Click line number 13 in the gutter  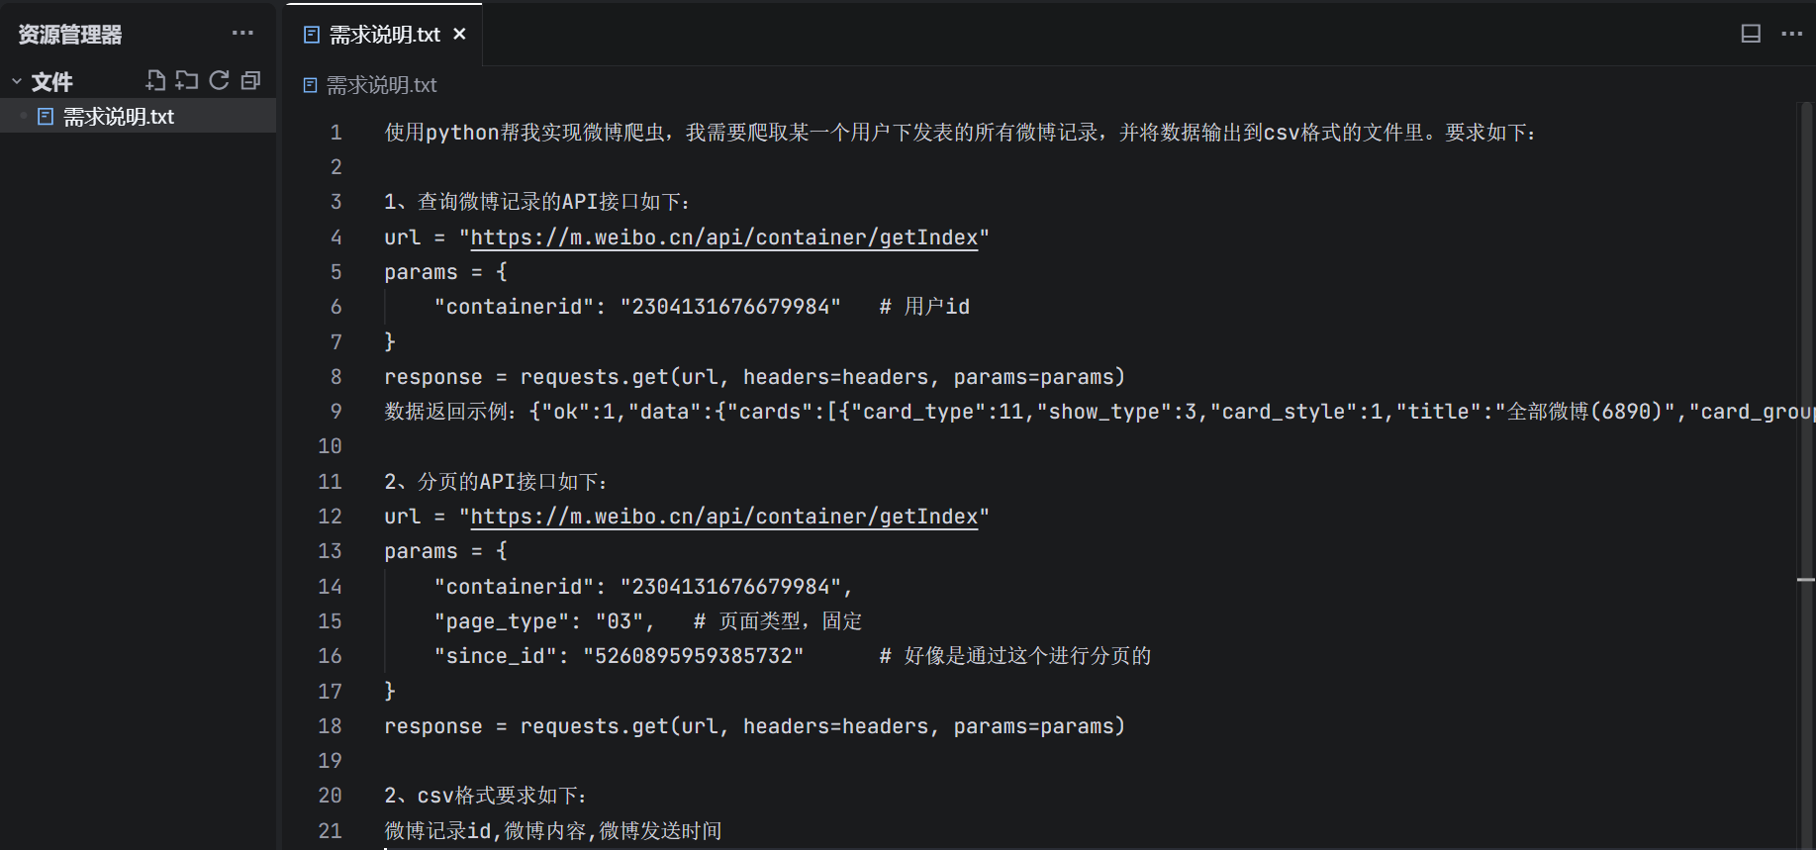pos(330,551)
